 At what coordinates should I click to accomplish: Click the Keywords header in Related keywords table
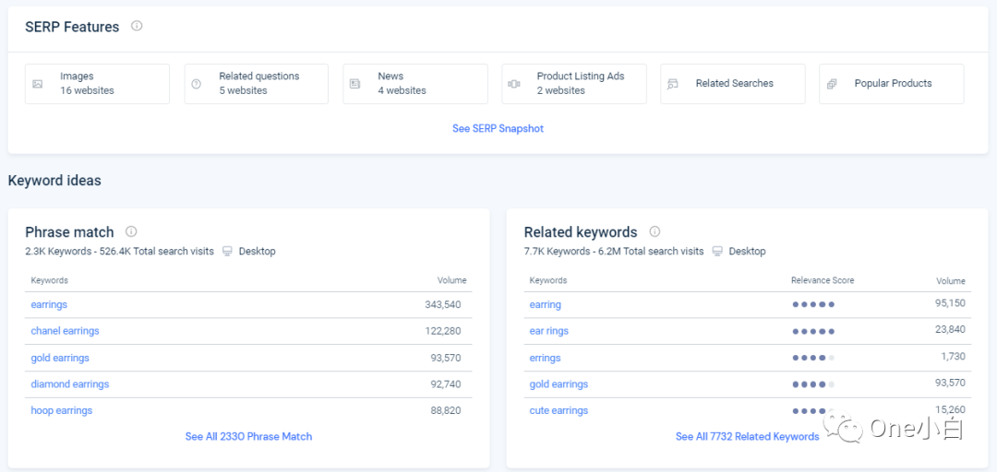point(548,280)
